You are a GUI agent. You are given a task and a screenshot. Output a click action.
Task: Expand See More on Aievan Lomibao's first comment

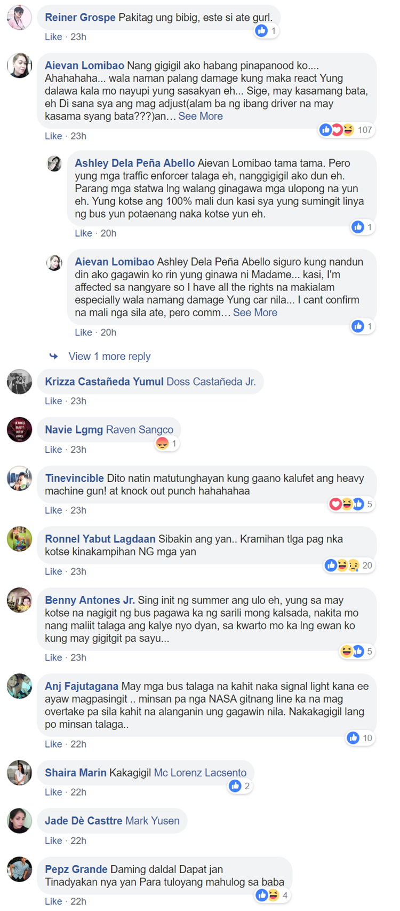[x=201, y=116]
